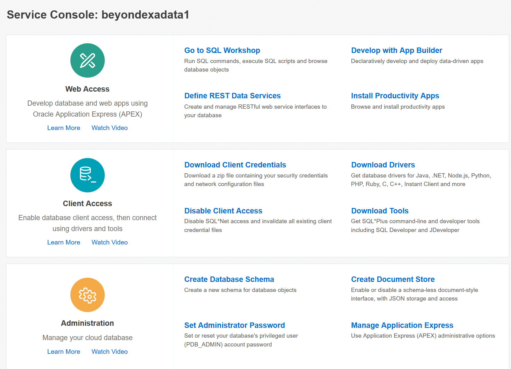The image size is (511, 369).
Task: Click 'Create and manage RESTful web service' description
Action: pos(255,111)
